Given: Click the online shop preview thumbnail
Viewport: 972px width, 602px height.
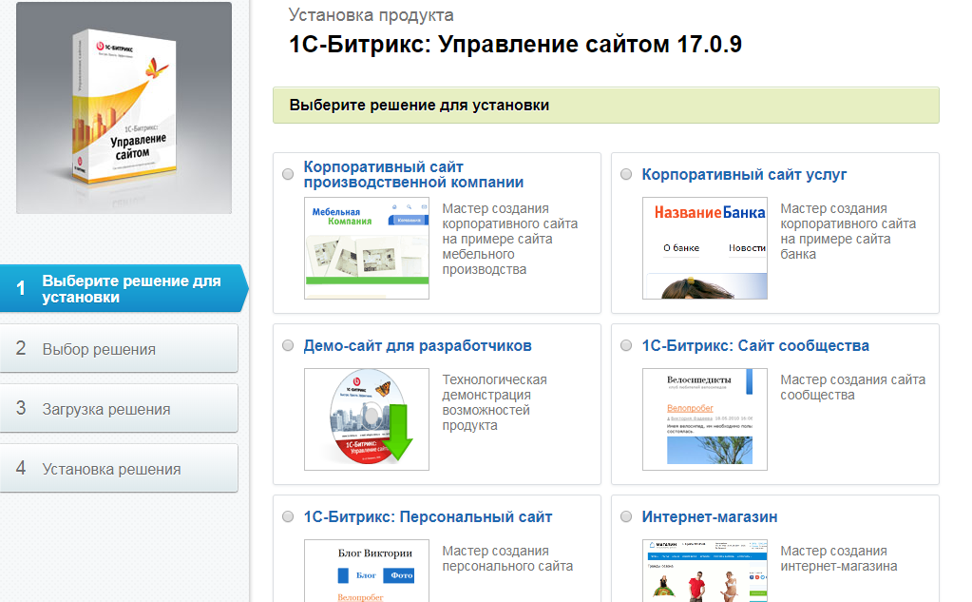Looking at the screenshot, I should [705, 571].
